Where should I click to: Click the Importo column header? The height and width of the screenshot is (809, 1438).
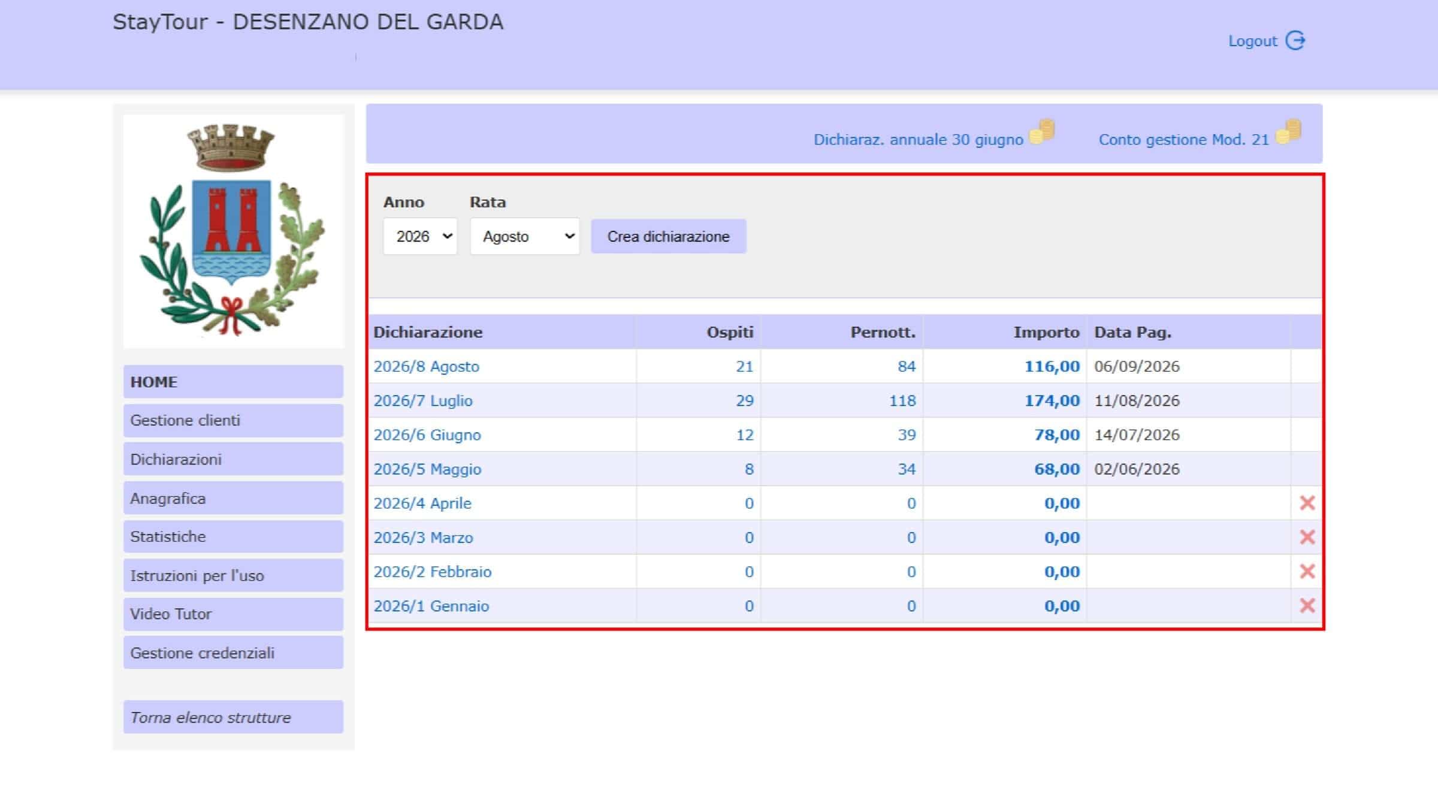pos(1046,332)
